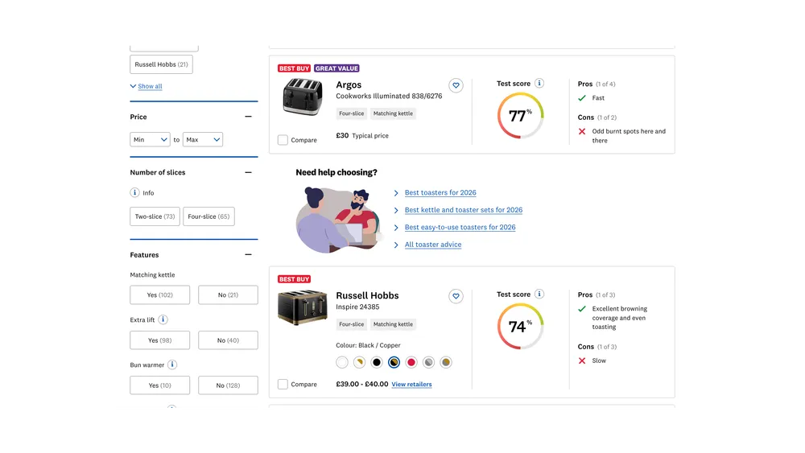The height and width of the screenshot is (453, 805).
Task: Tick Compare checkbox for Russell Hobbs Inspire
Action: [283, 385]
